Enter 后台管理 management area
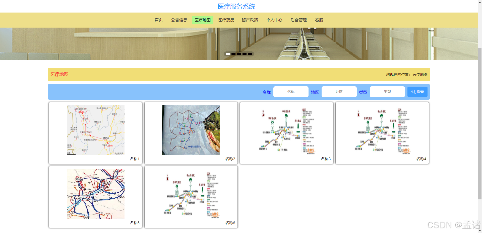The width and height of the screenshot is (482, 233). click(x=298, y=20)
